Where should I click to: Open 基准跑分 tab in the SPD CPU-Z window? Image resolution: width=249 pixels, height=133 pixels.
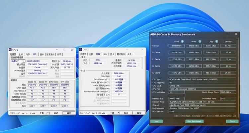coord(50,55)
